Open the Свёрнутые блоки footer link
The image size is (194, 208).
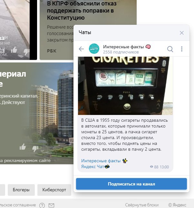[142, 205]
